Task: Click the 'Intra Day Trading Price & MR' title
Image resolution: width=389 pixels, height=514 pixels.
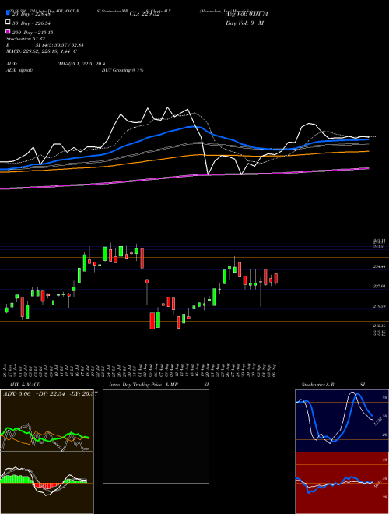Action: point(143,385)
